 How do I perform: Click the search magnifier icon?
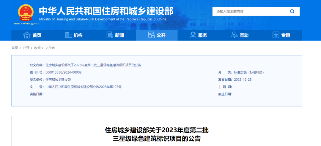[x=292, y=12]
